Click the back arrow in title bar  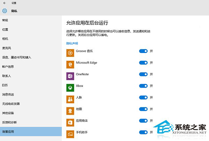coord(5,3)
